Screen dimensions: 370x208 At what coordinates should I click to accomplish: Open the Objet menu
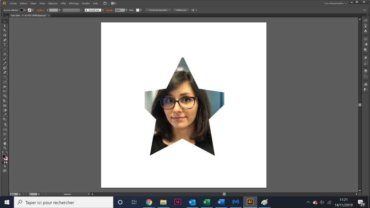[x=33, y=4]
